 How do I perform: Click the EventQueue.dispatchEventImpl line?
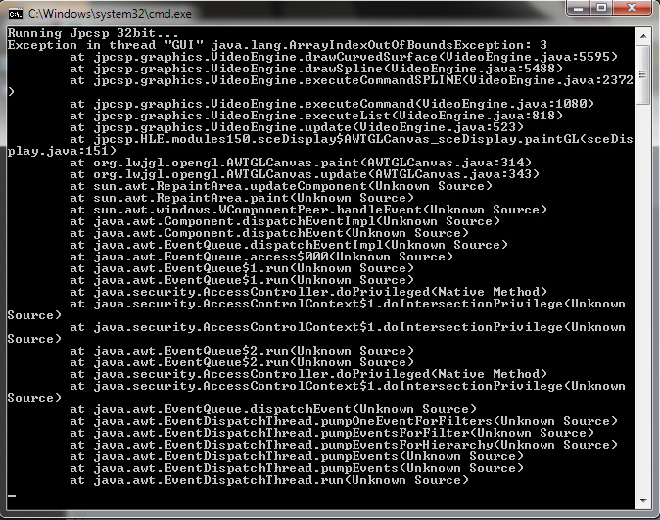pos(289,245)
